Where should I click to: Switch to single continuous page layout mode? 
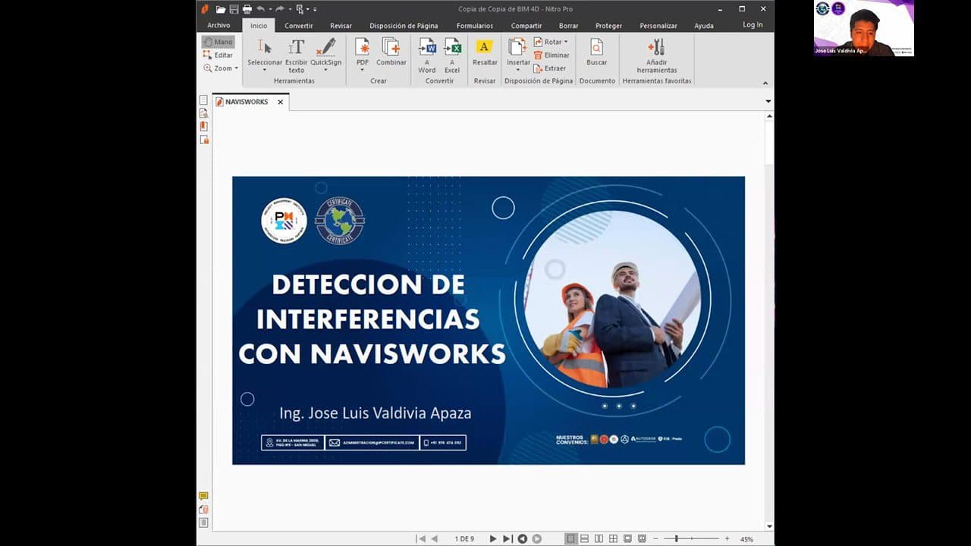point(584,538)
